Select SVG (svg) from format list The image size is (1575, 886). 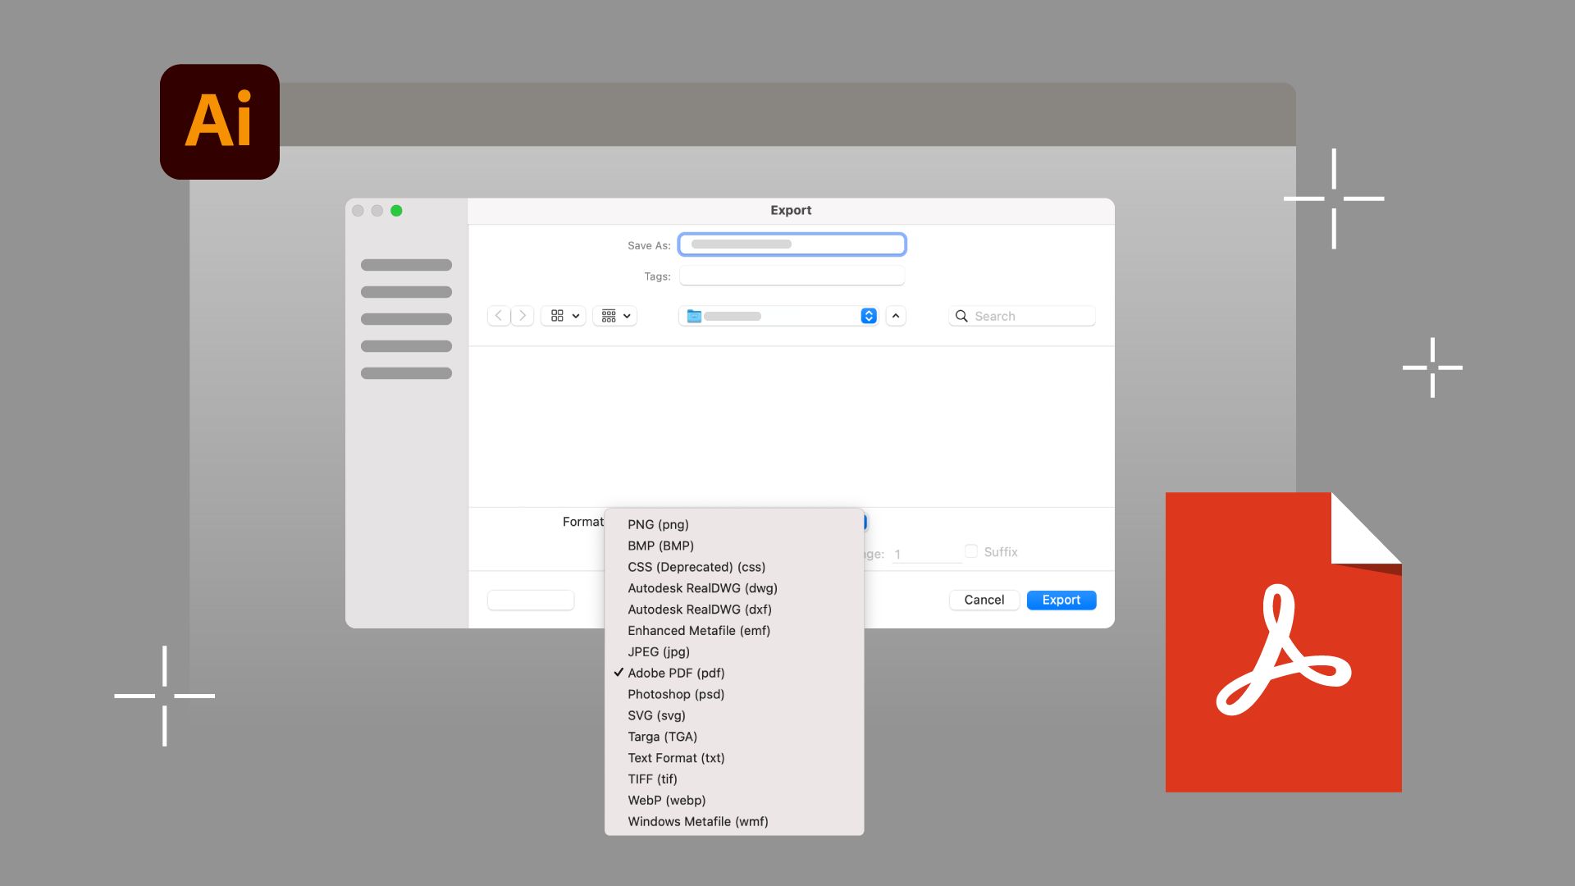658,715
